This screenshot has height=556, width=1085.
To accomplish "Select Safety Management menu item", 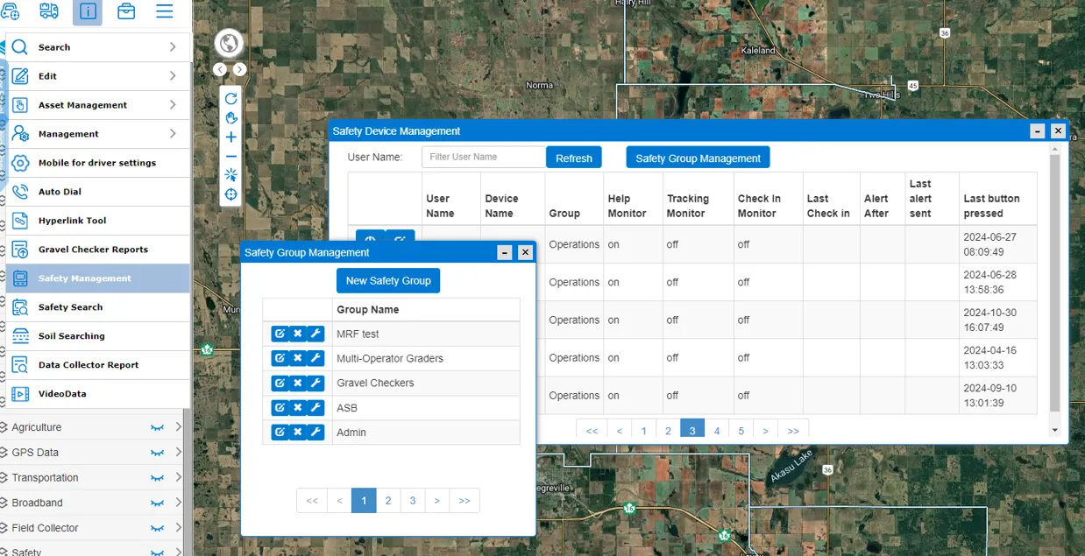I will pos(97,278).
